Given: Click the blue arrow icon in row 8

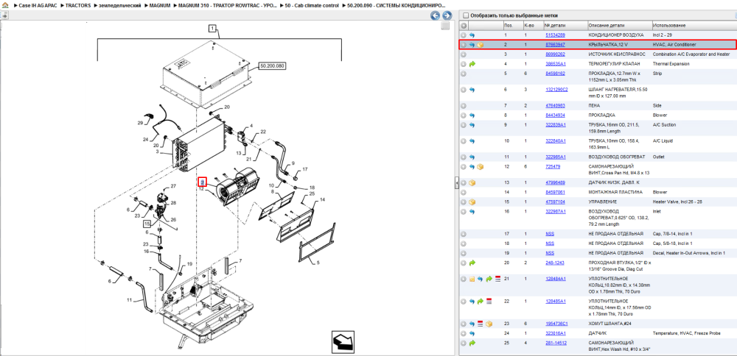Looking at the screenshot, I should [x=472, y=115].
